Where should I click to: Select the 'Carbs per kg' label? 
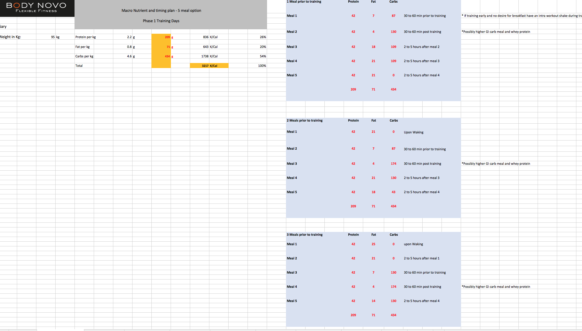[84, 56]
